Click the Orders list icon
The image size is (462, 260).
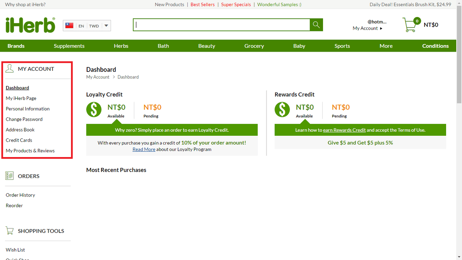pyautogui.click(x=10, y=176)
